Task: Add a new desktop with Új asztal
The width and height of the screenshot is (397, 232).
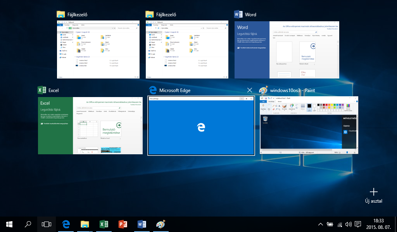Action: coord(373,195)
